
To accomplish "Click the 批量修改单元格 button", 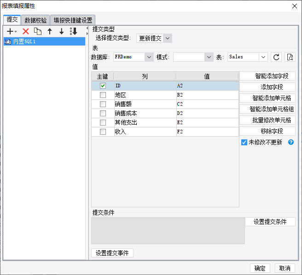I will click(267, 120).
